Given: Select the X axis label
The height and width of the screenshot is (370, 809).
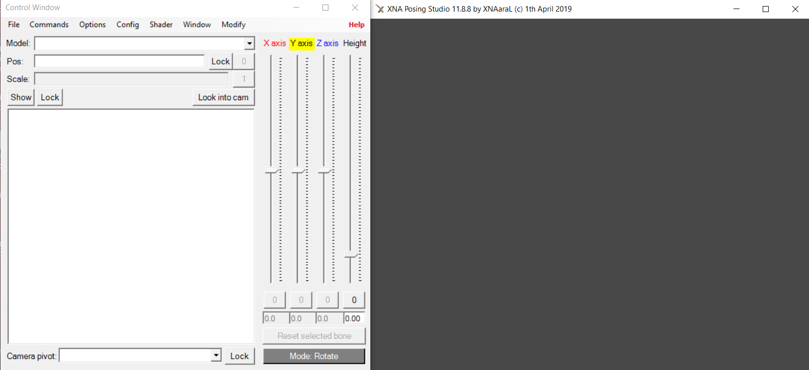Looking at the screenshot, I should 275,43.
